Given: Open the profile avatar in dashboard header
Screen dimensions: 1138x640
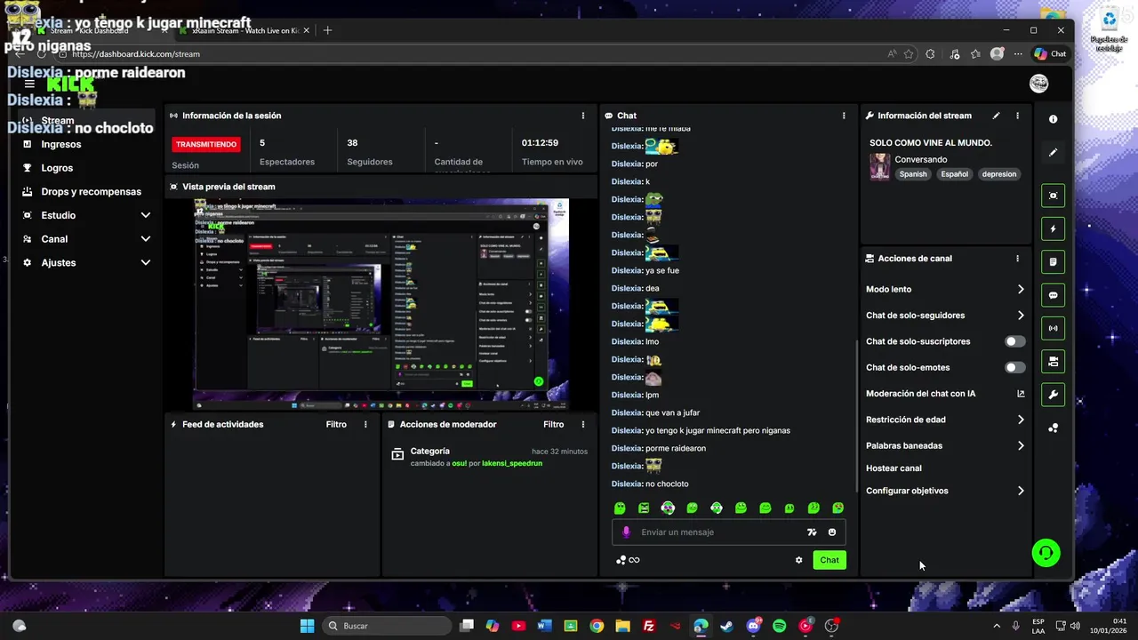Looking at the screenshot, I should (1038, 84).
